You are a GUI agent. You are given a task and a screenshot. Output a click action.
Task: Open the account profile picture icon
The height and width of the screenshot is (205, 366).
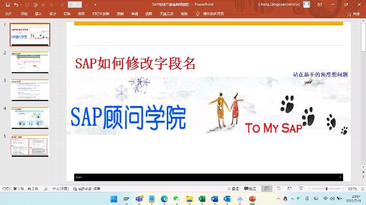tap(307, 5)
